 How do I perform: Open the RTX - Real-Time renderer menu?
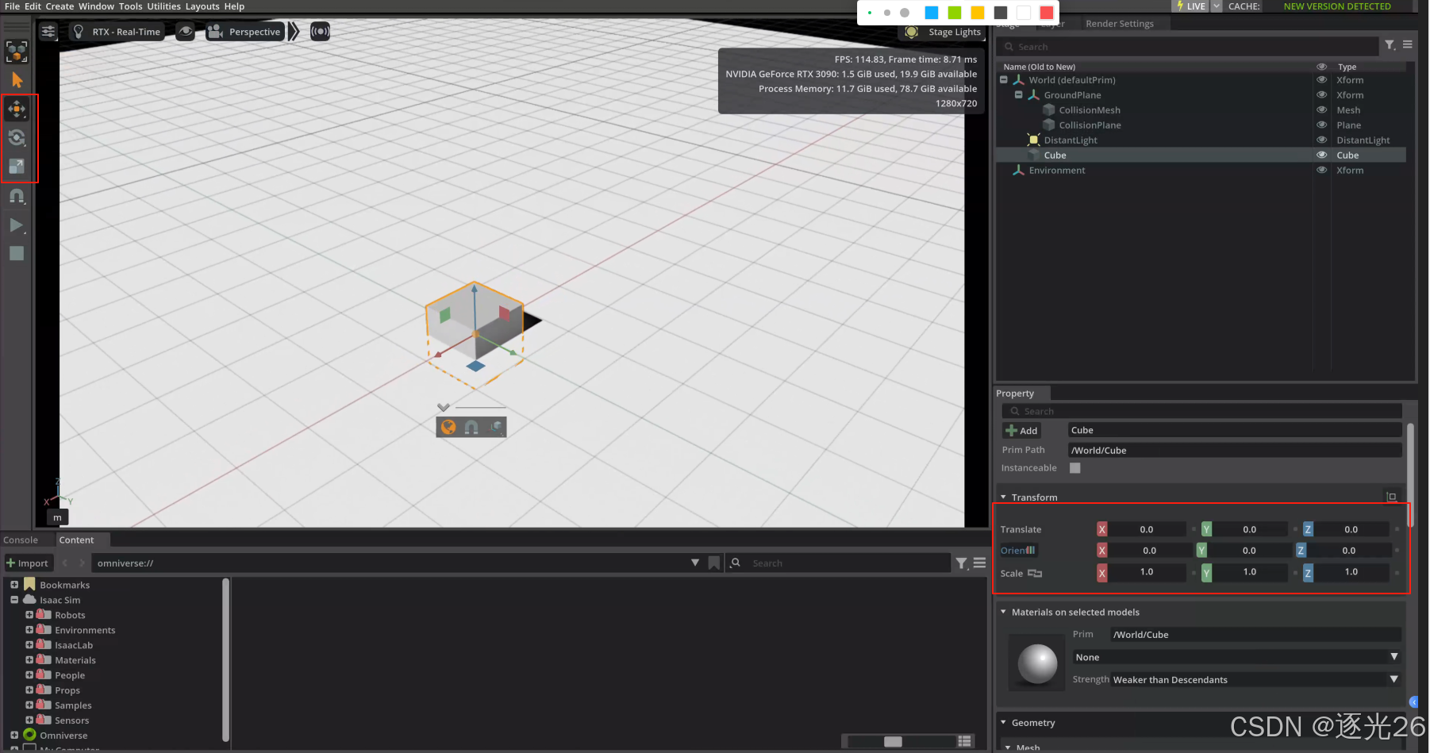pos(117,32)
